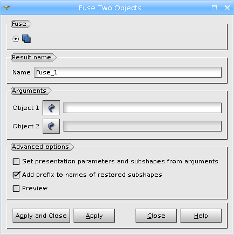Click the application bird icon in the title bar
Image resolution: width=234 pixels, height=235 pixels.
point(6,8)
